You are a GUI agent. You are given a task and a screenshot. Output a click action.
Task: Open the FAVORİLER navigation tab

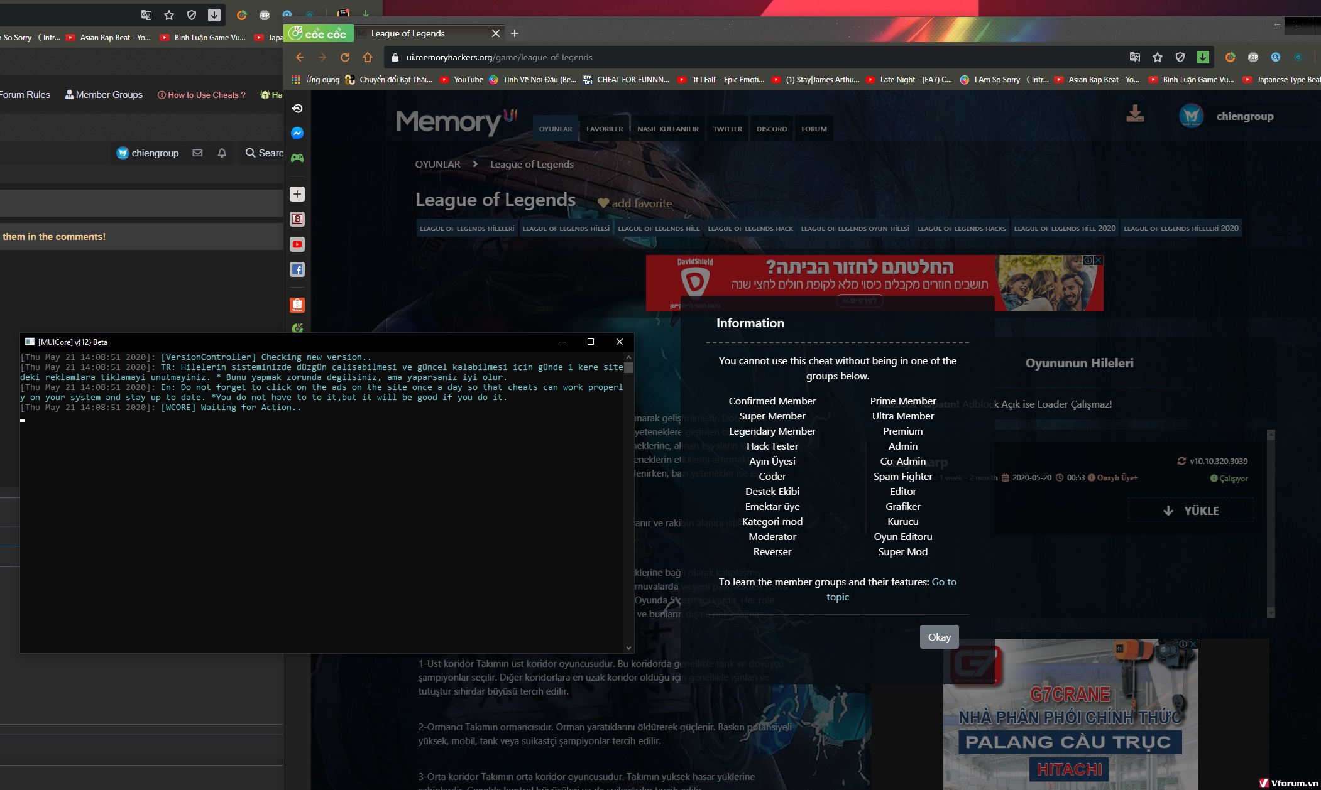coord(605,129)
